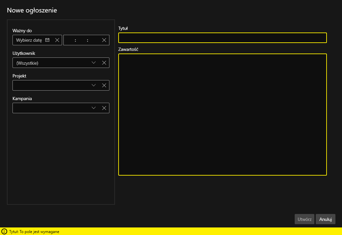Click the validation error count icon in status bar
This screenshot has height=235, width=342.
click(4, 231)
